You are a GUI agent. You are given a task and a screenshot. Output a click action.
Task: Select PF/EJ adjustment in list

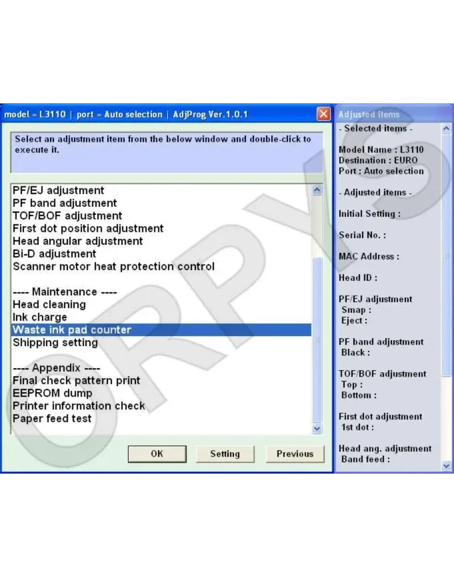[x=58, y=190]
